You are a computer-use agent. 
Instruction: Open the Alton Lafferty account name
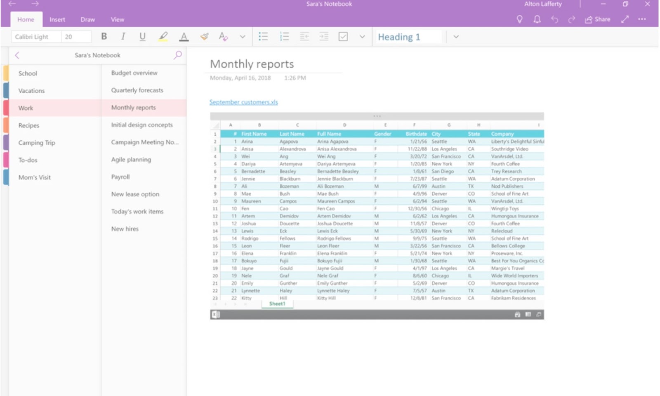tap(543, 4)
